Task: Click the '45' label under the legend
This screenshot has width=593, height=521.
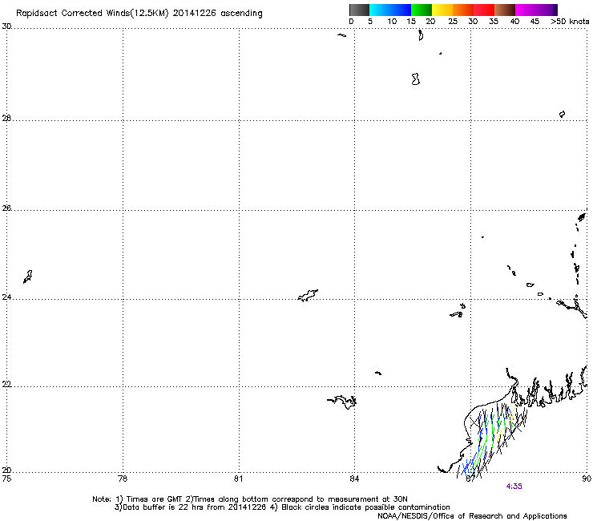Action: click(535, 22)
